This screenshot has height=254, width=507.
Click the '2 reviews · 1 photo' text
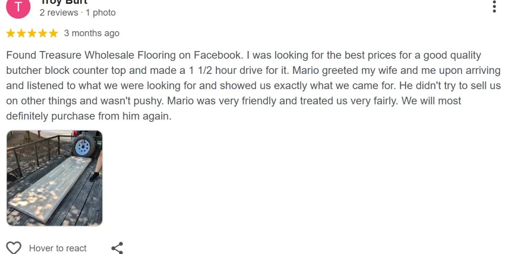click(78, 13)
